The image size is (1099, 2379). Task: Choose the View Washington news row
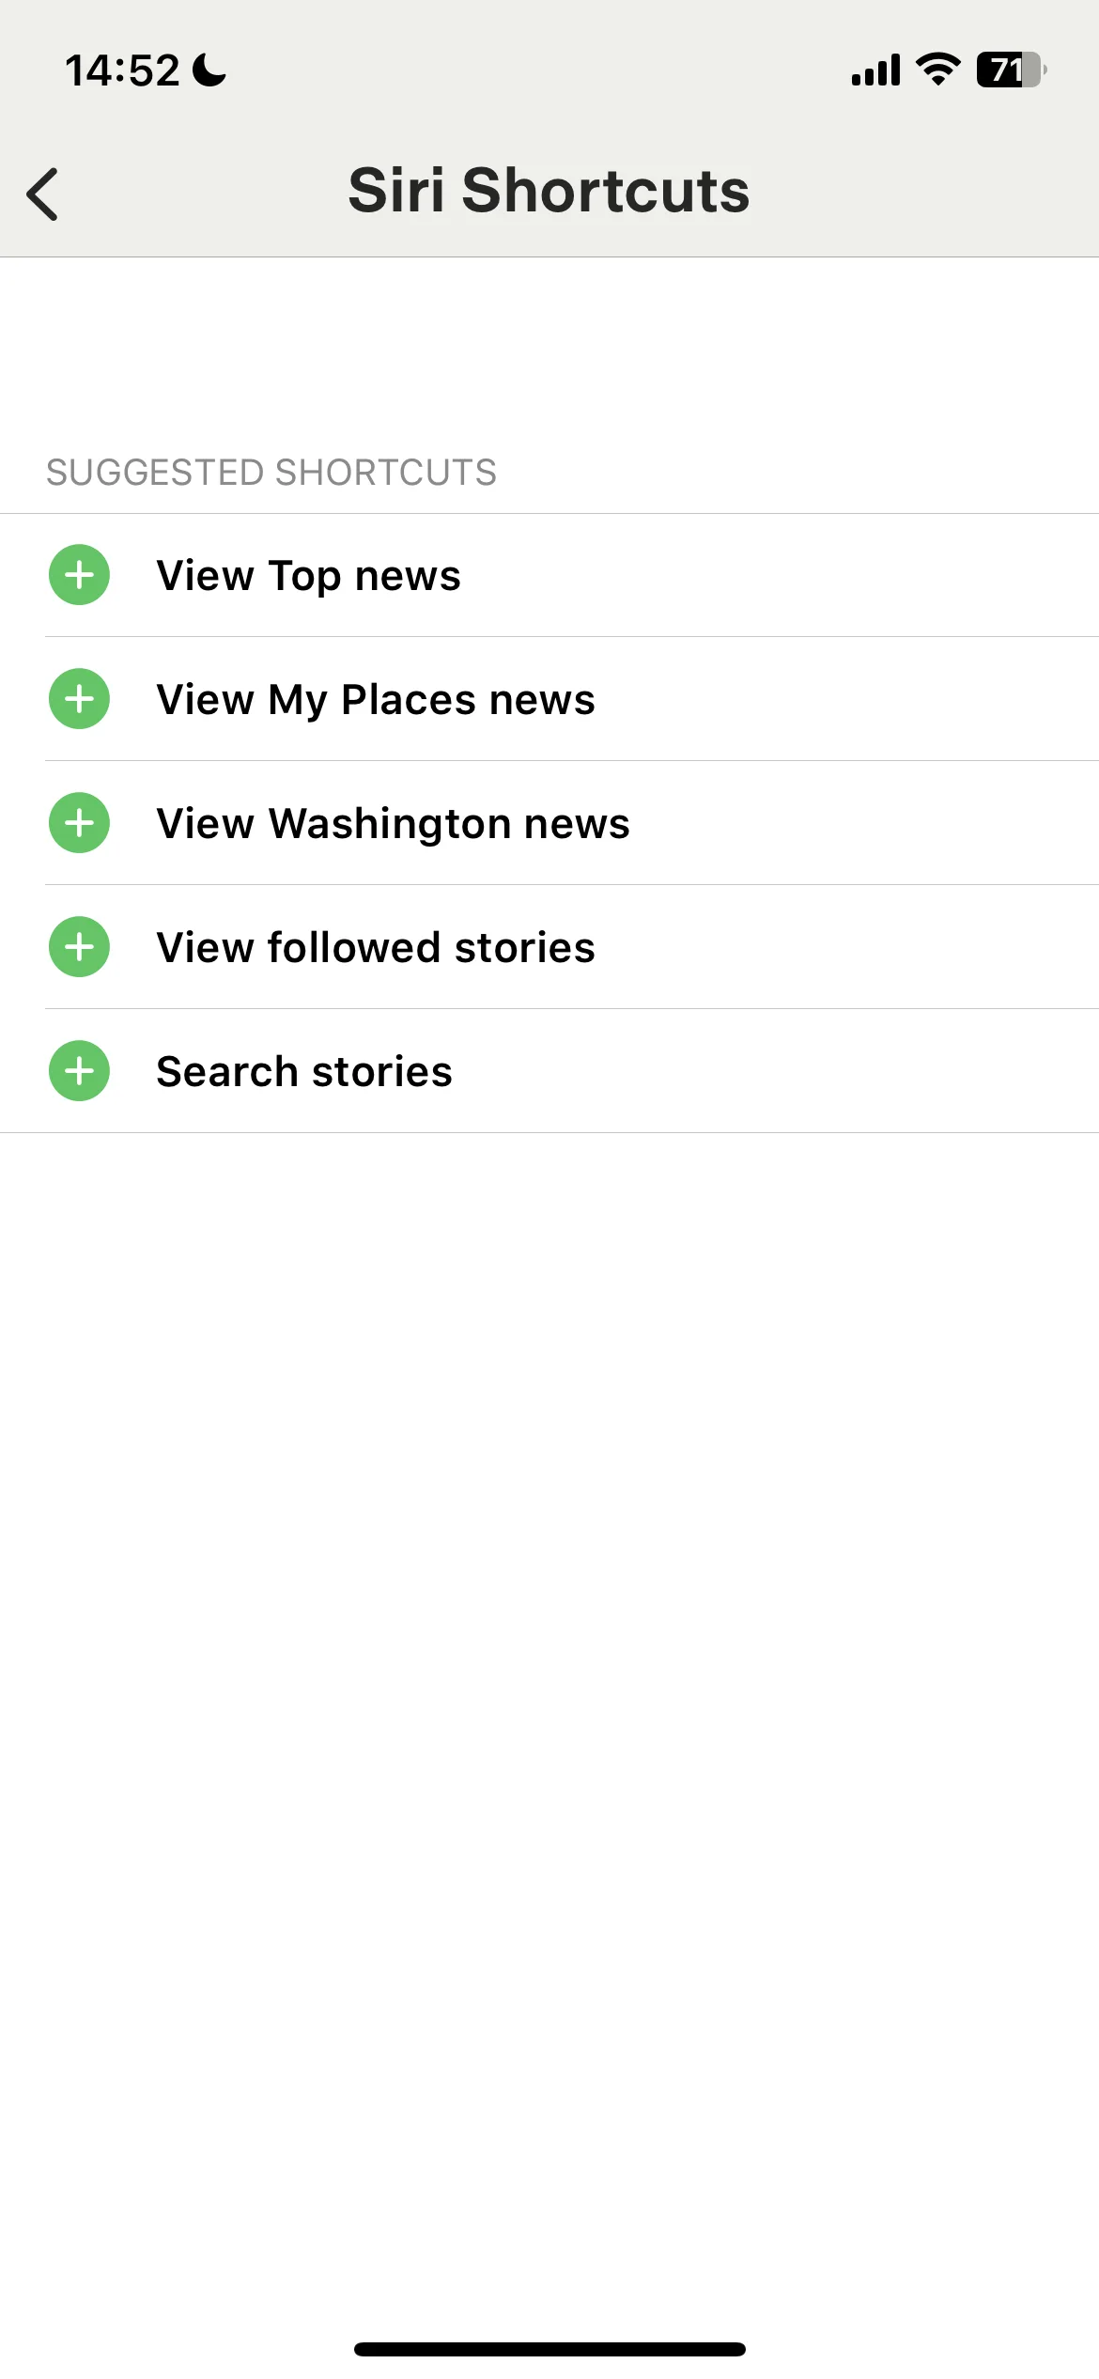[x=549, y=823]
